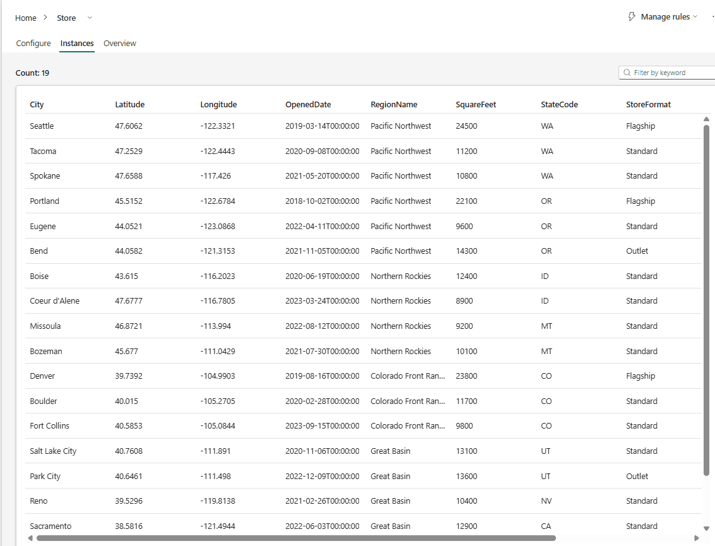The height and width of the screenshot is (546, 715).
Task: Click the vertical scrollbar thumb
Action: pos(706,300)
